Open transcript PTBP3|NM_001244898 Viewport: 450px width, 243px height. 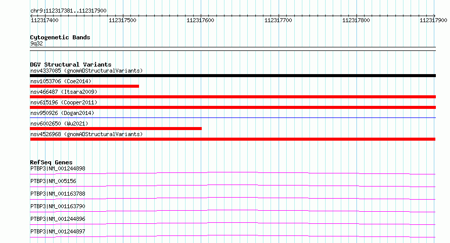point(58,168)
